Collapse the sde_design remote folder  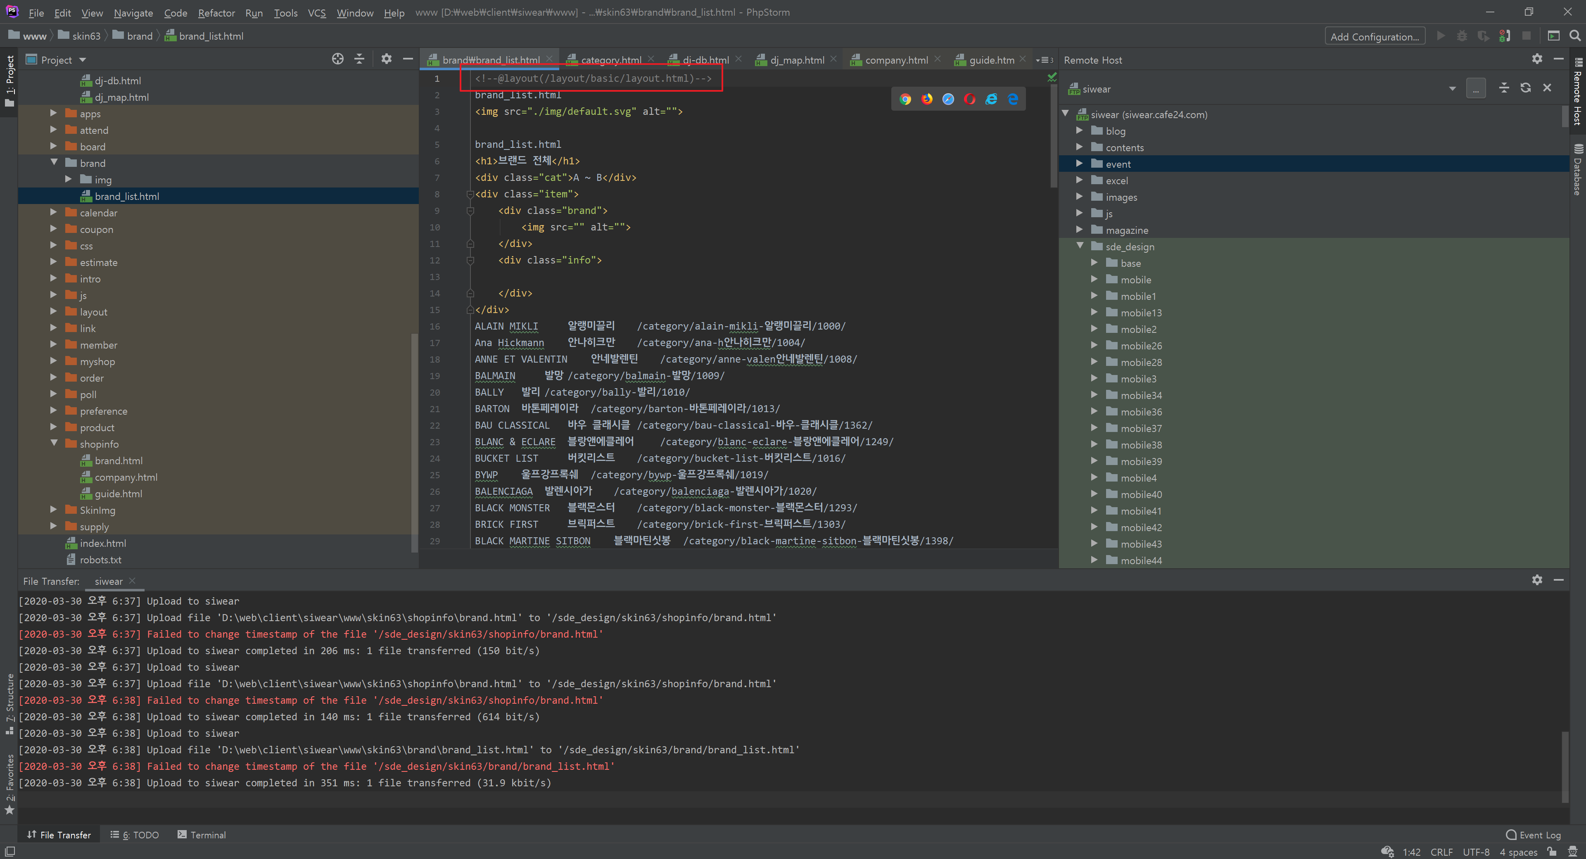click(x=1080, y=246)
